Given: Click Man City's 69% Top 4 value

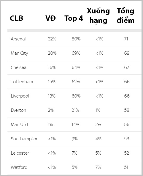Looking at the screenshot, I should click(76, 53).
